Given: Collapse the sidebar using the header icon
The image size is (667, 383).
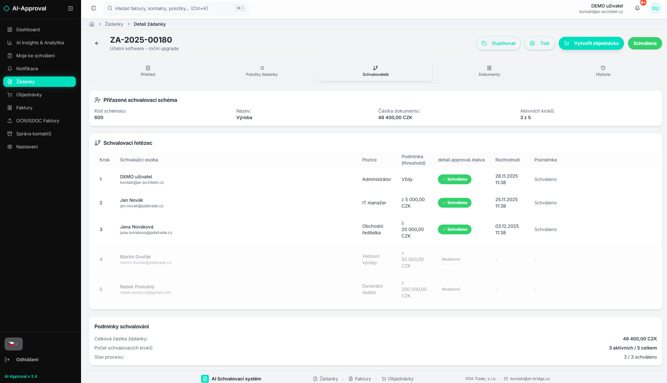Looking at the screenshot, I should [71, 8].
